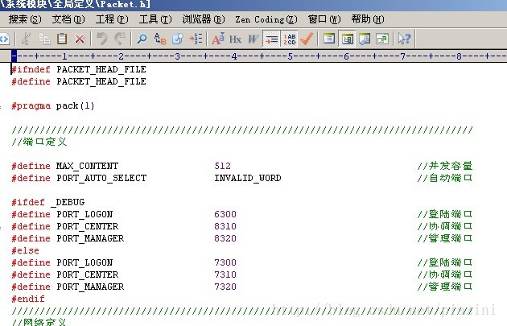This screenshot has width=507, height=326.
Task: Click the '//自动端口' comment
Action: (x=444, y=178)
